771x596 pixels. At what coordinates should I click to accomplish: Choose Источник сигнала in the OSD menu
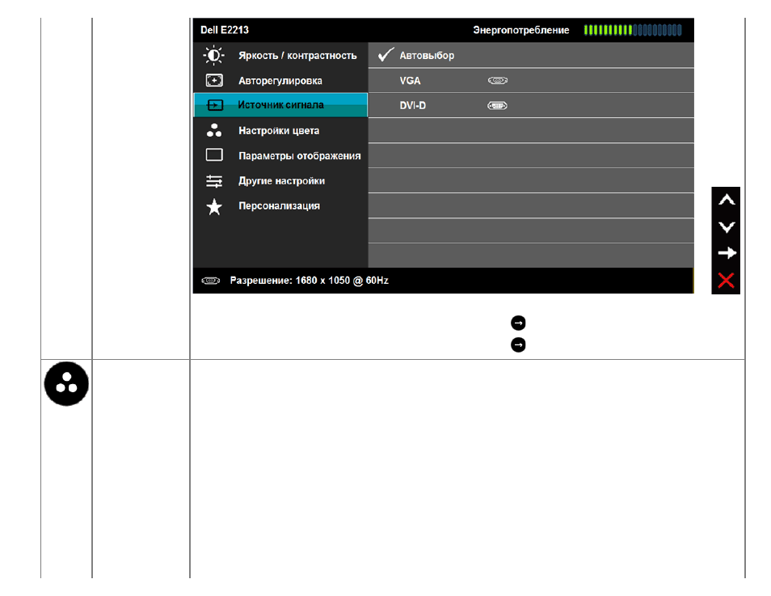[x=280, y=105]
